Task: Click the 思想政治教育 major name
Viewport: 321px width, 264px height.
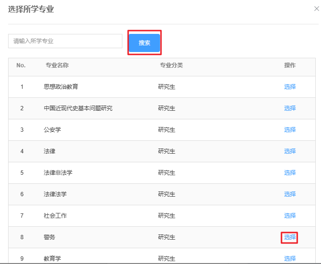Action: tap(61, 87)
